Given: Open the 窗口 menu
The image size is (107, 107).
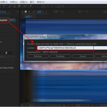Looking at the screenshot, I should 32,2.
